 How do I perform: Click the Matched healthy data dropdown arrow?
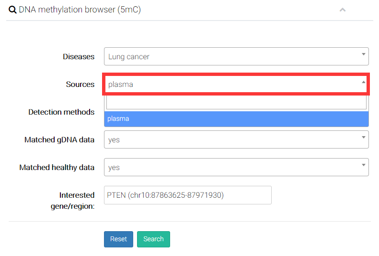pyautogui.click(x=363, y=165)
